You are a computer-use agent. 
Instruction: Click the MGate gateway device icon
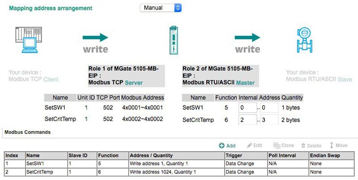174,40
